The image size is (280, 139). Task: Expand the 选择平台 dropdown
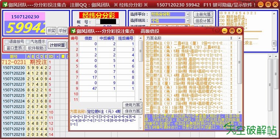click(188, 14)
